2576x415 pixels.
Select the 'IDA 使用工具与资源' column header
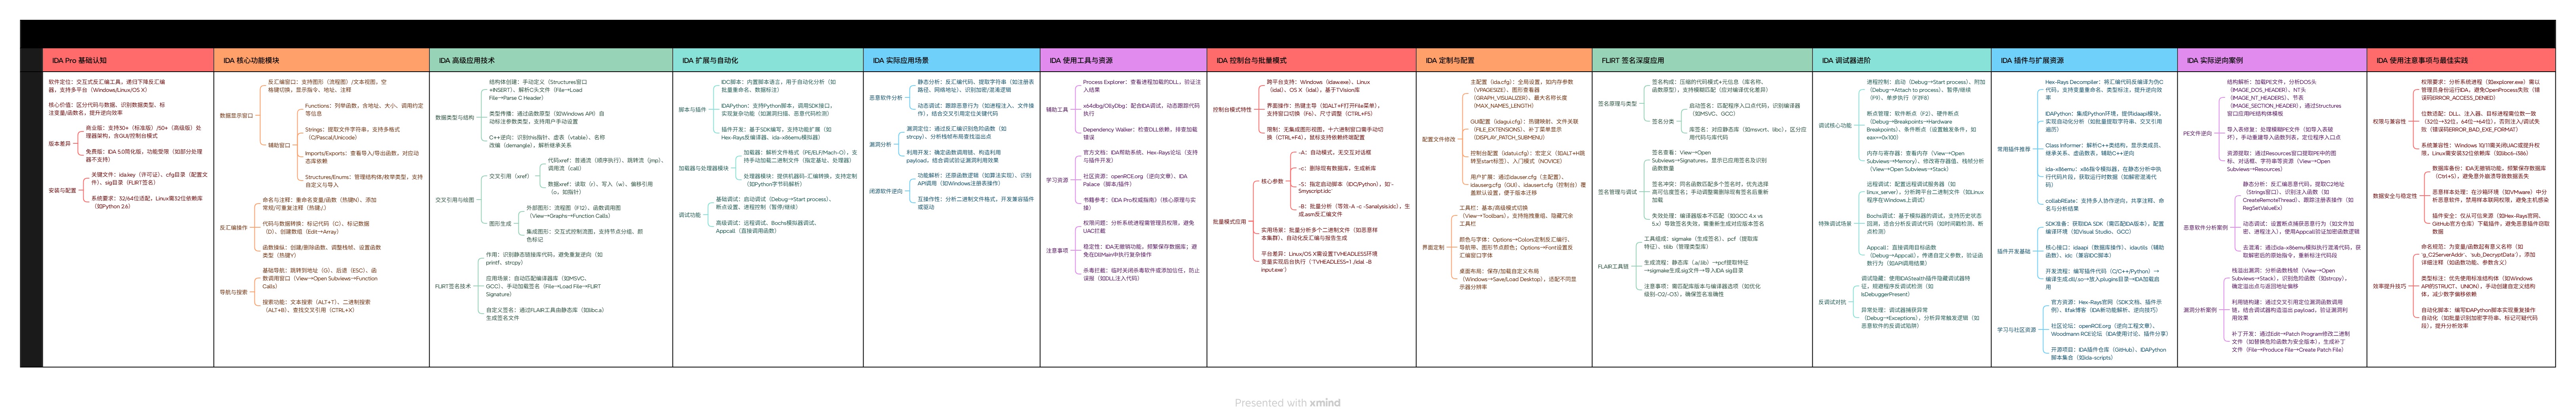point(1123,60)
